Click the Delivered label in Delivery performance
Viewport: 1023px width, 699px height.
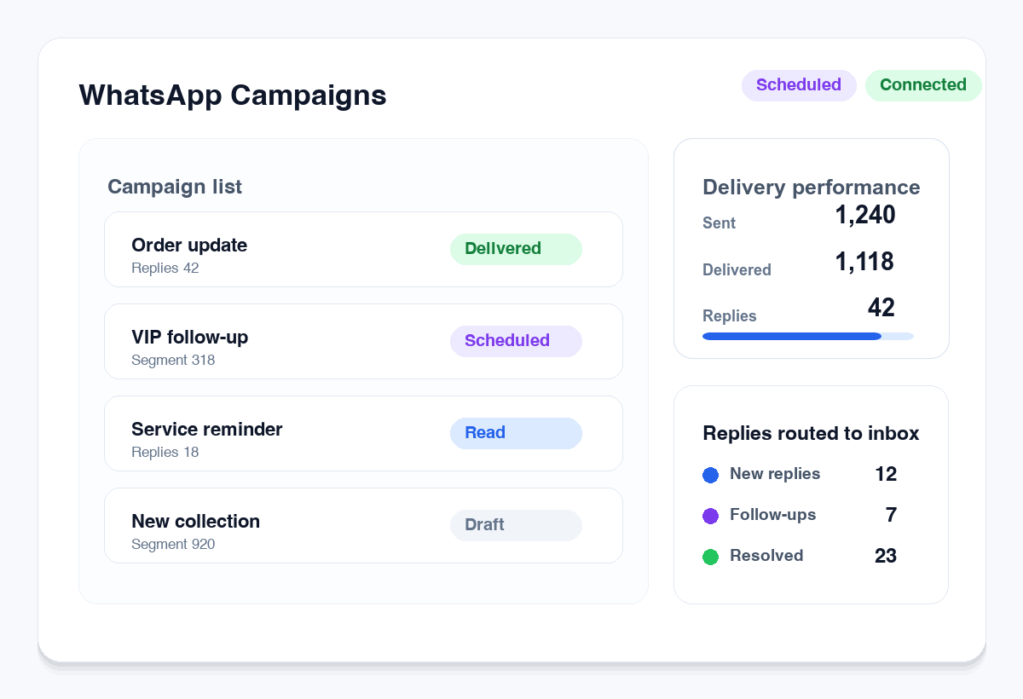tap(737, 270)
